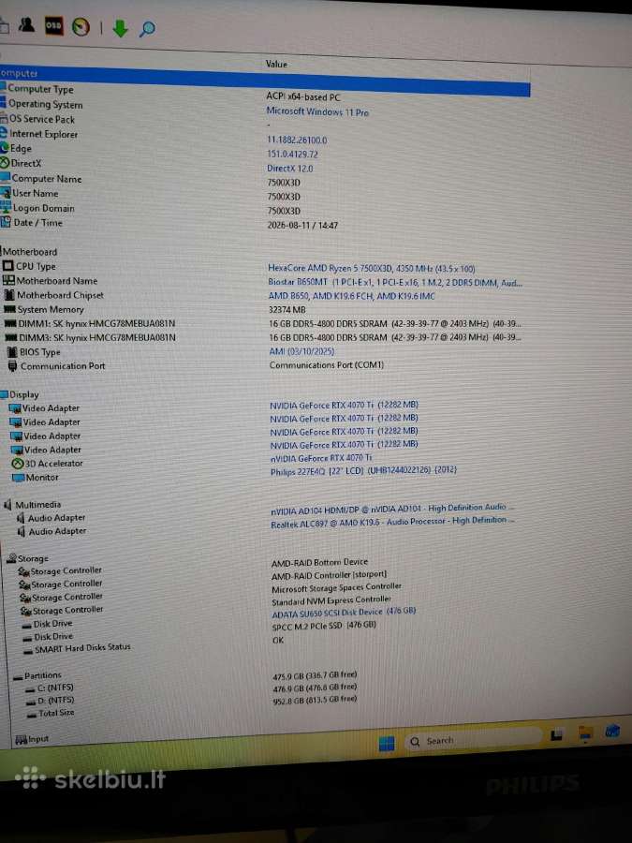This screenshot has width=632, height=843.
Task: Select the Motherboard section header
Action: coord(30,252)
